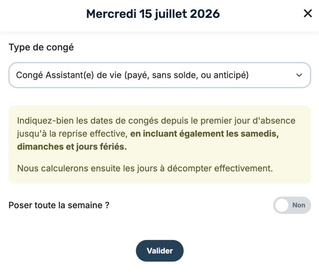Click the chevron arrow in leave type field
Screen dimensions: 319x276
click(299, 75)
